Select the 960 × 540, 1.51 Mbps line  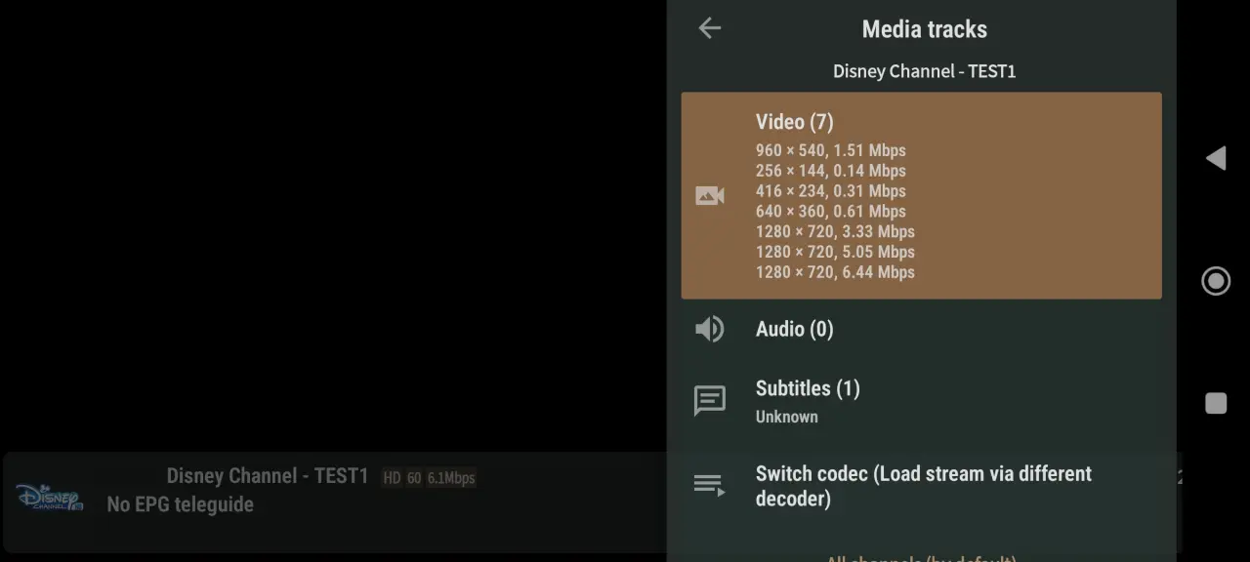830,150
